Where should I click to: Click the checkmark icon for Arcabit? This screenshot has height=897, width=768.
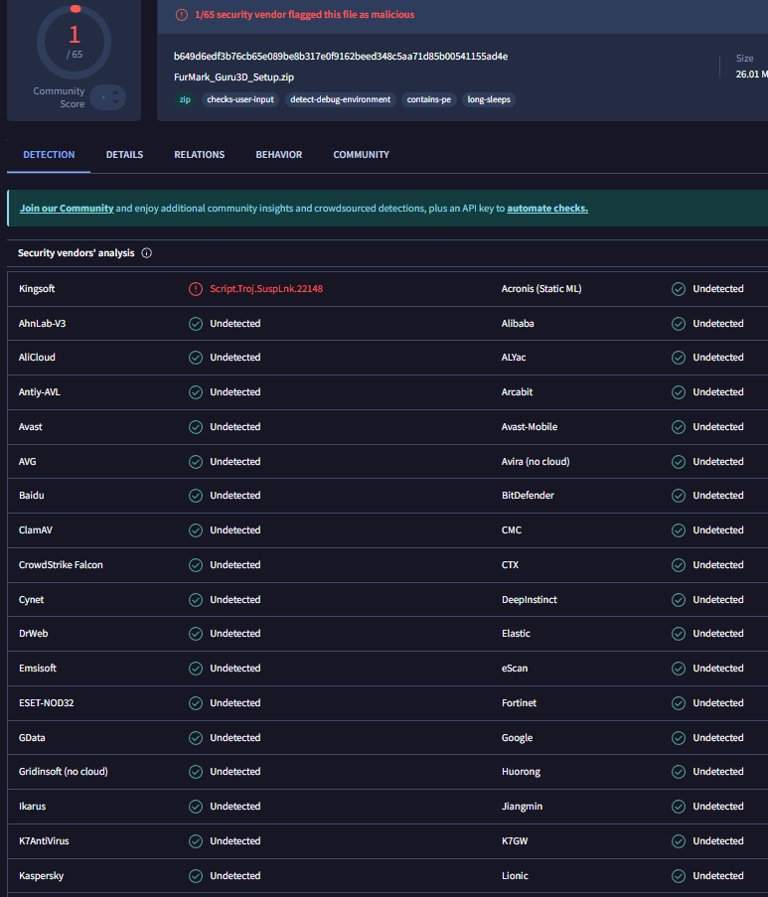[679, 392]
